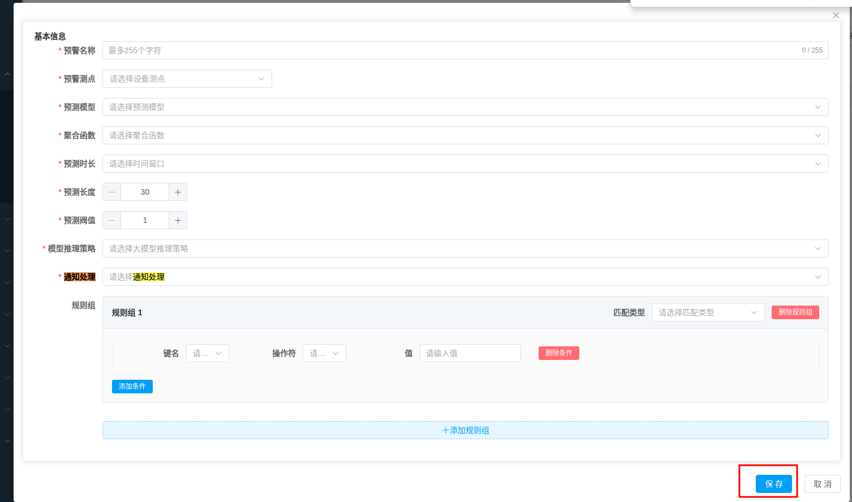Click the dropdown arrow on 预警测点 field
Viewport: 852px width, 502px height.
pyautogui.click(x=261, y=79)
